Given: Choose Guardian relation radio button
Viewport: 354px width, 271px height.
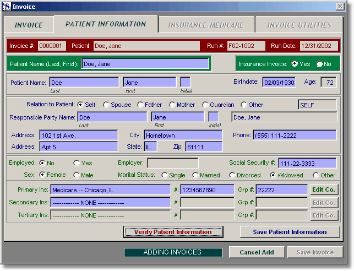Looking at the screenshot, I should pos(205,105).
